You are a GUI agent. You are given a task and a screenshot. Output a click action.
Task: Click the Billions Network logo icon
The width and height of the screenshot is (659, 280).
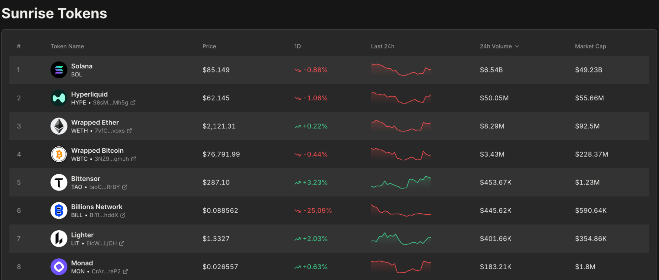click(x=59, y=211)
